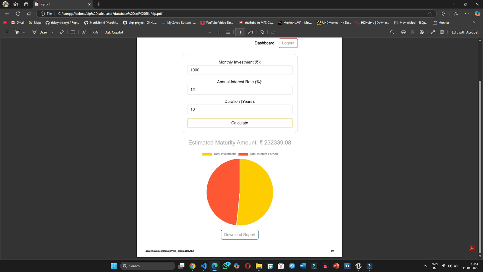Click the Save as icon
Screen dimensions: 483x272
tap(421, 32)
